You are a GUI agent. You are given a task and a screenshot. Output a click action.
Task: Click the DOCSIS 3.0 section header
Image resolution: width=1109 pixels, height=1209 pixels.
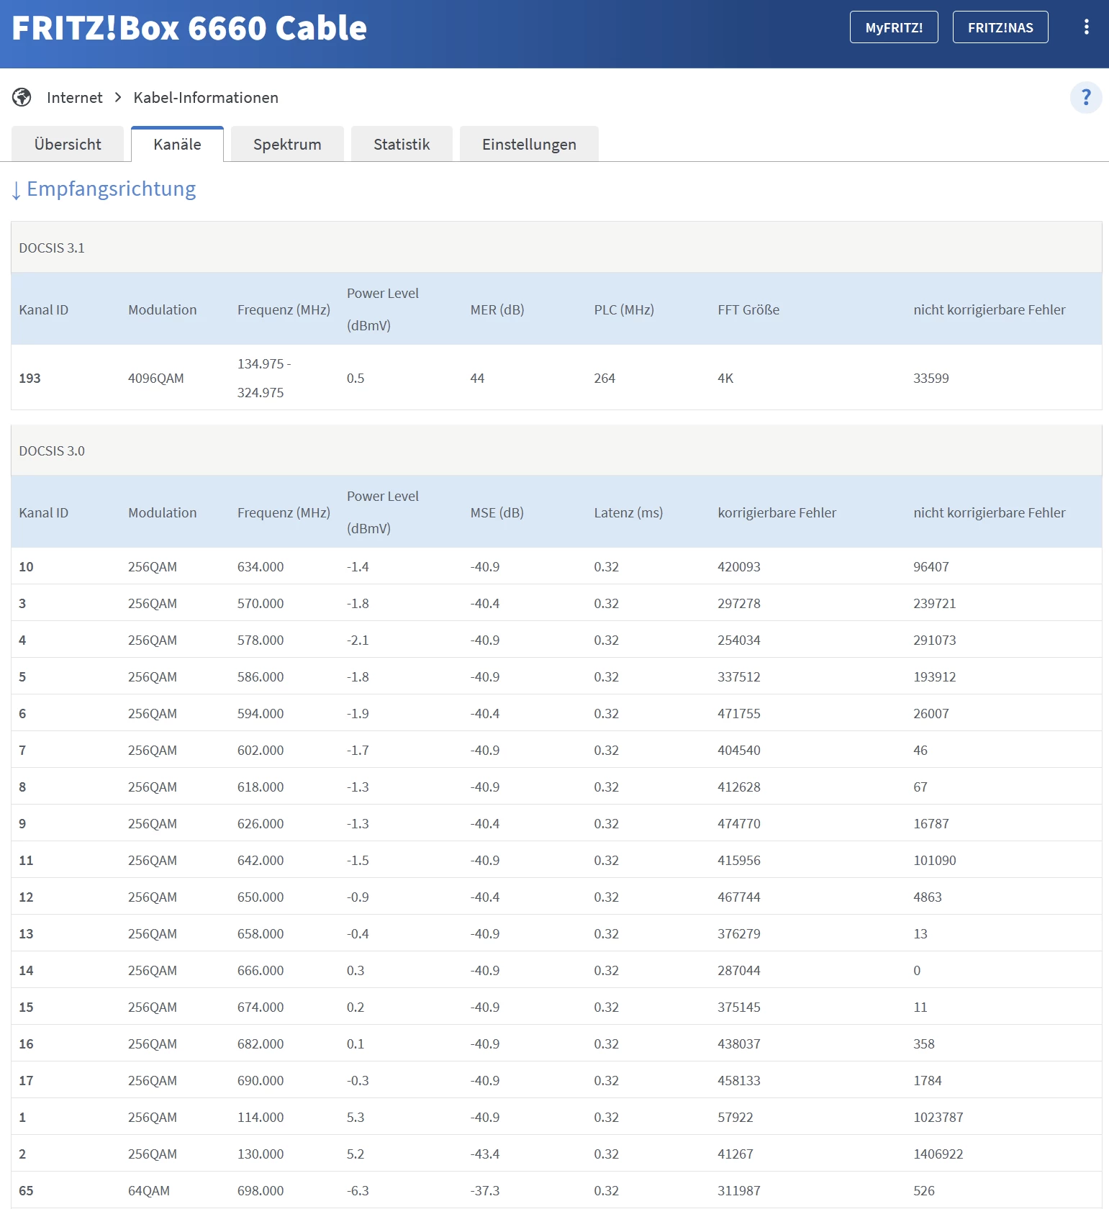[52, 451]
